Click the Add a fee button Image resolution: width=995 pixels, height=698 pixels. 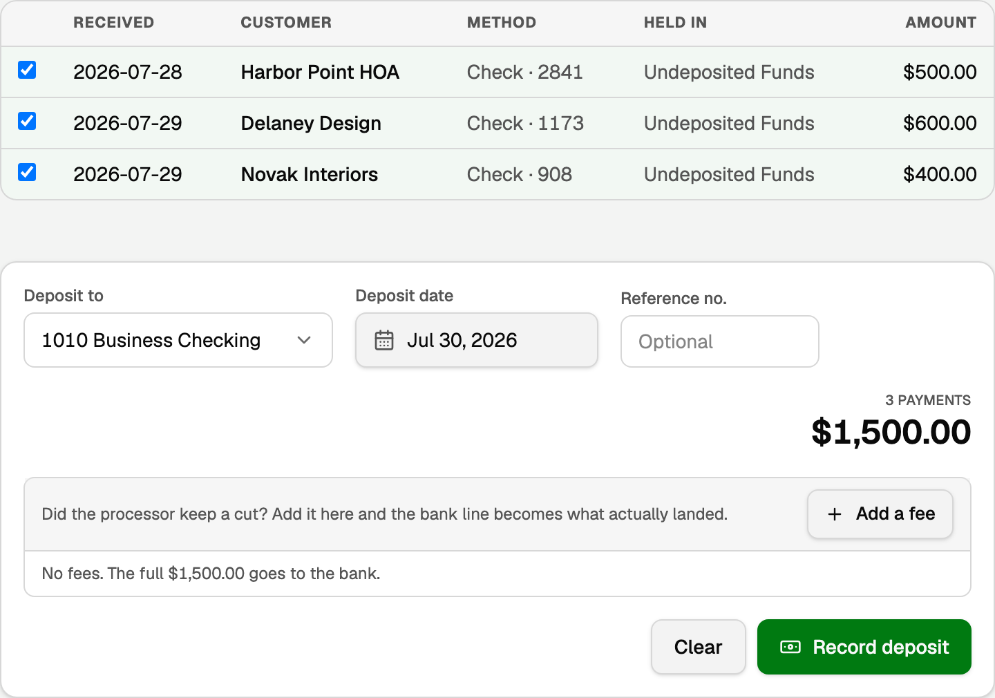[x=880, y=514]
